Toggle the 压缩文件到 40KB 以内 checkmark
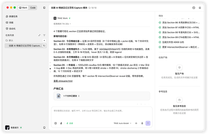The height and width of the screenshot is (134, 208). pos(160,42)
